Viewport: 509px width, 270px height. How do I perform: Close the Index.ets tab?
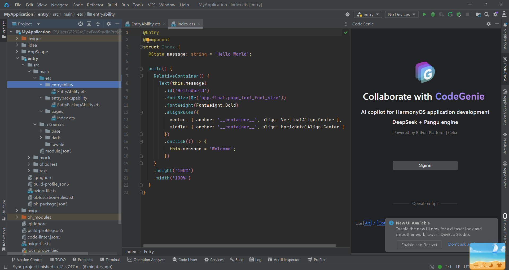coord(199,24)
